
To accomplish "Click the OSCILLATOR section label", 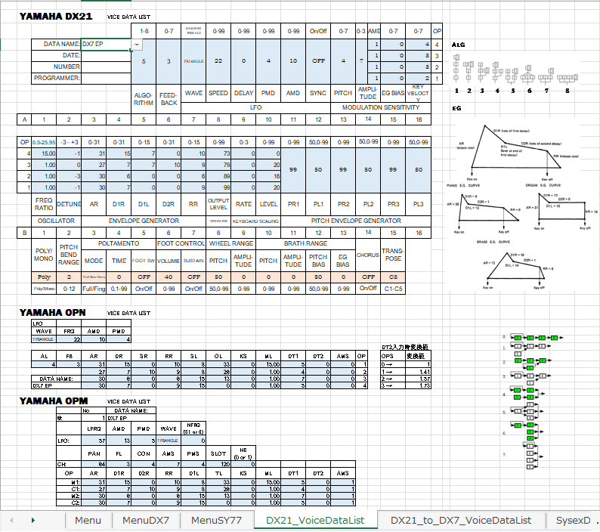I will pos(56,221).
